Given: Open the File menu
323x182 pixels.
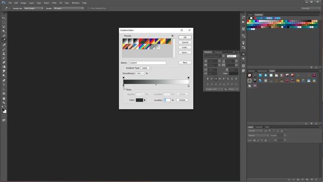Looking at the screenshot, I should 10,3.
